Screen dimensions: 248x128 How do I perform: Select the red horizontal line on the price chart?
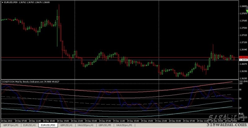(124, 57)
